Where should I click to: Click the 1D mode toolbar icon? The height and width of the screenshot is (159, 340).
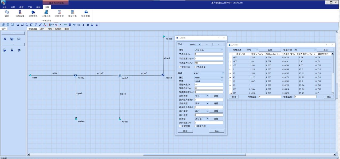50,25
